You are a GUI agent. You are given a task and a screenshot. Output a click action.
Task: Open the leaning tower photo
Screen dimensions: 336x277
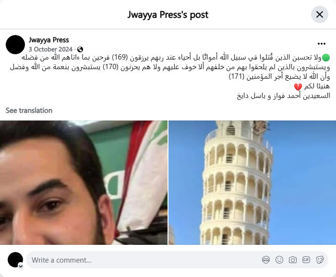click(252, 182)
